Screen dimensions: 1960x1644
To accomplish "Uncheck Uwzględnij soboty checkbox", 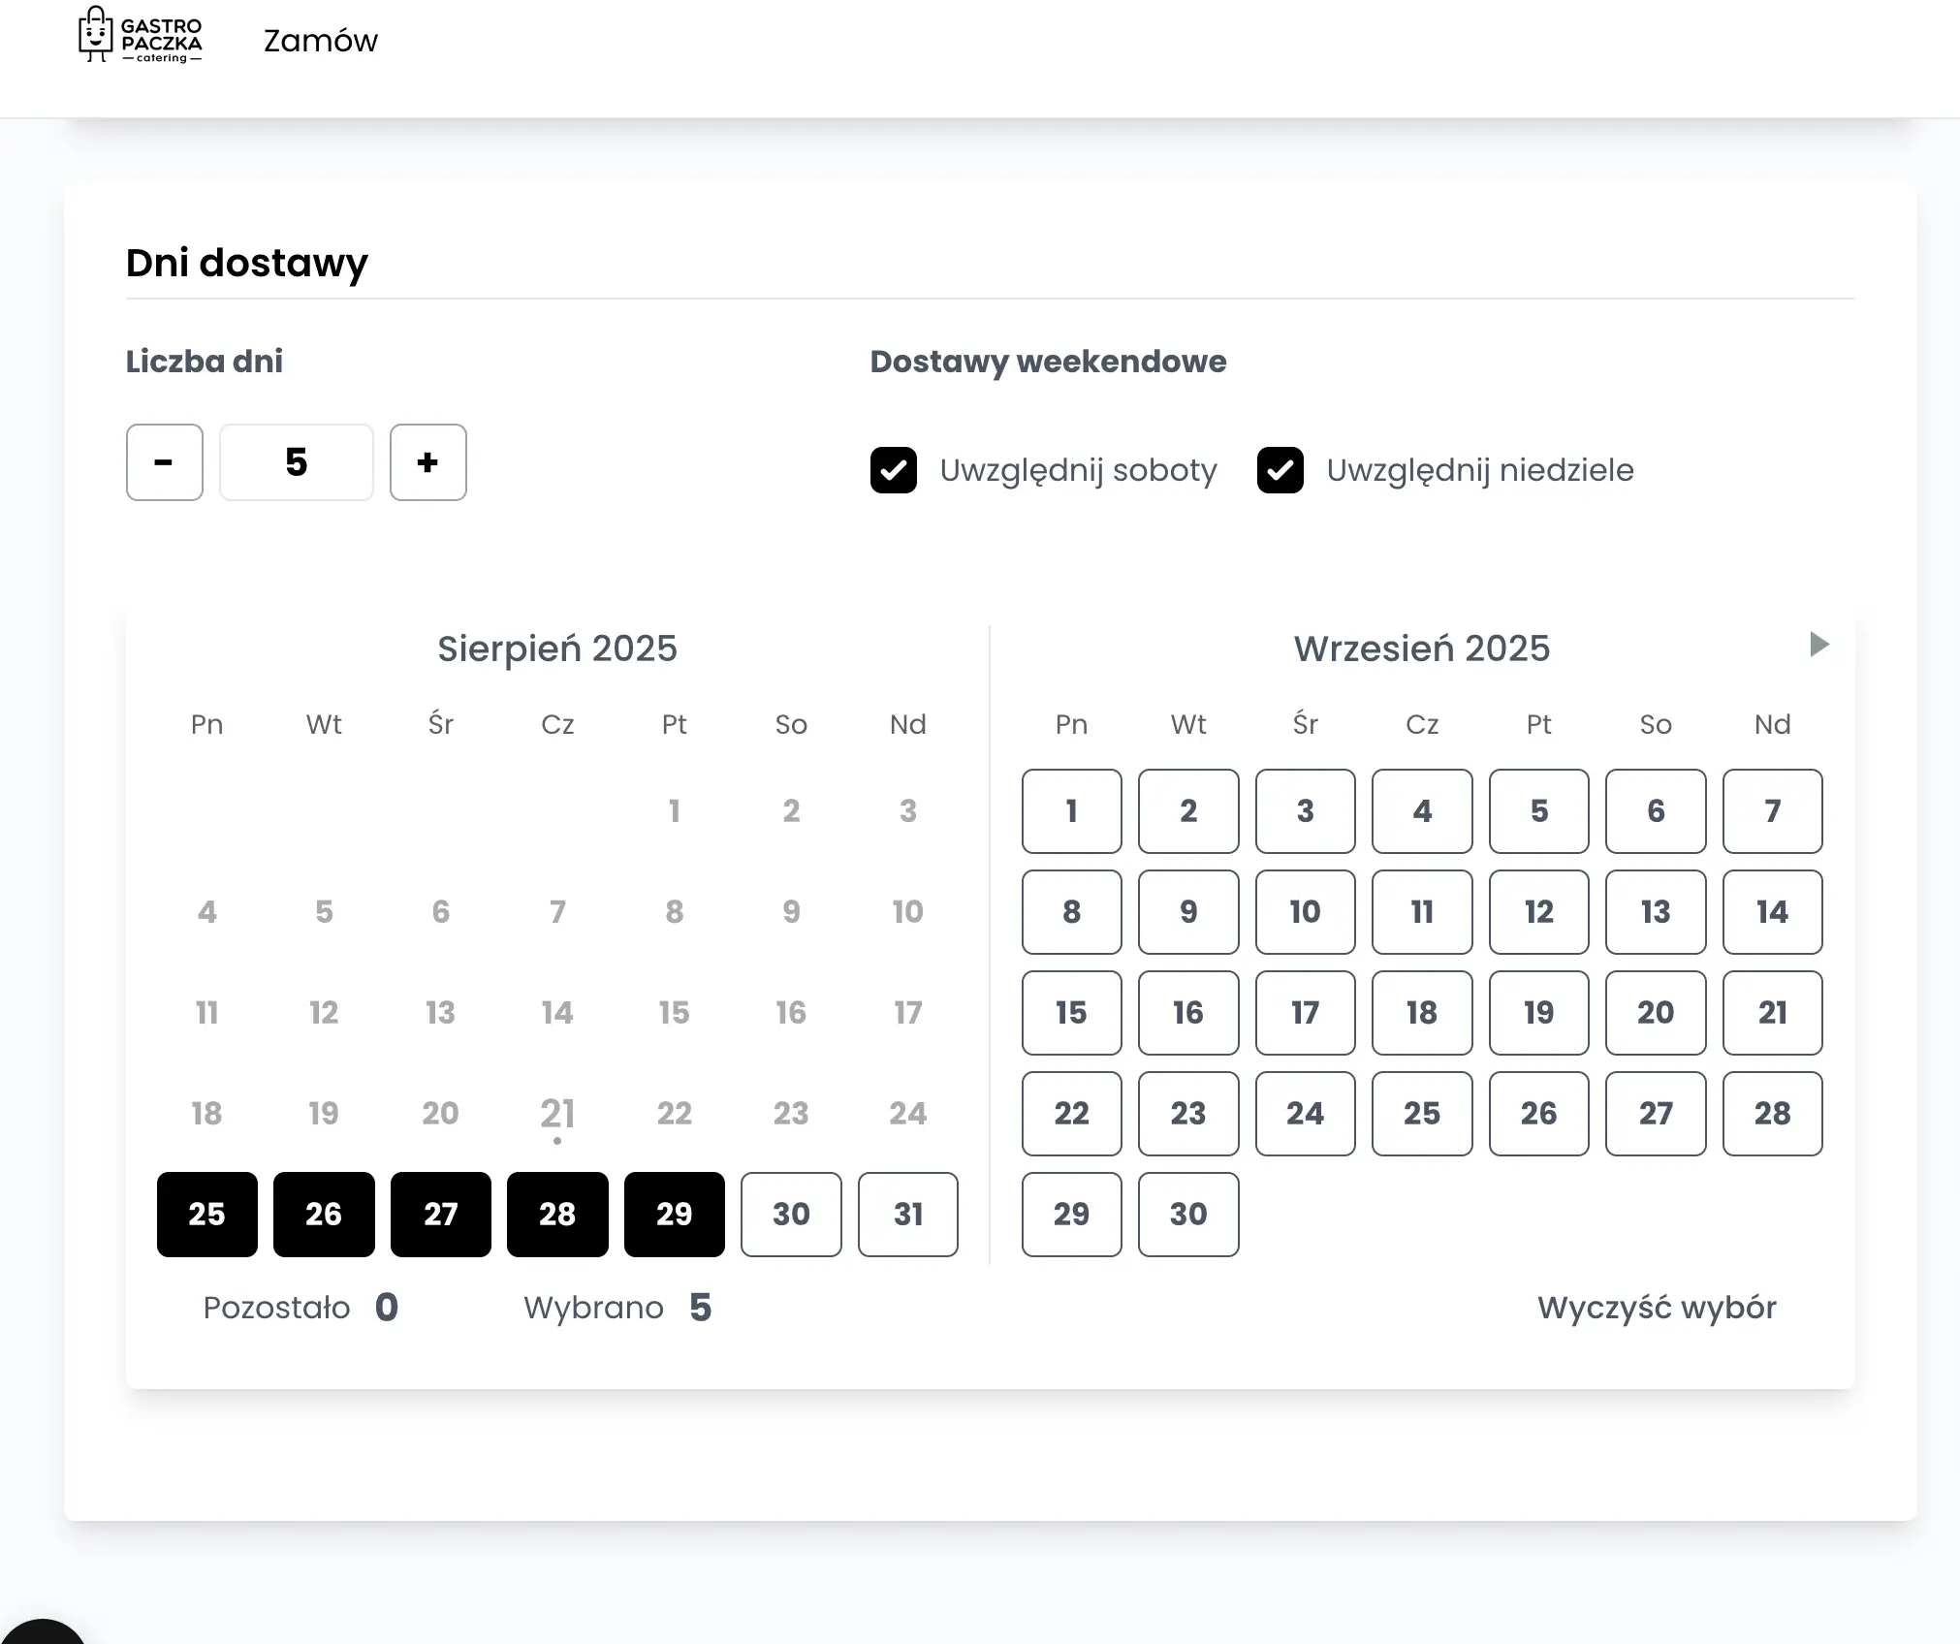I will [x=893, y=470].
